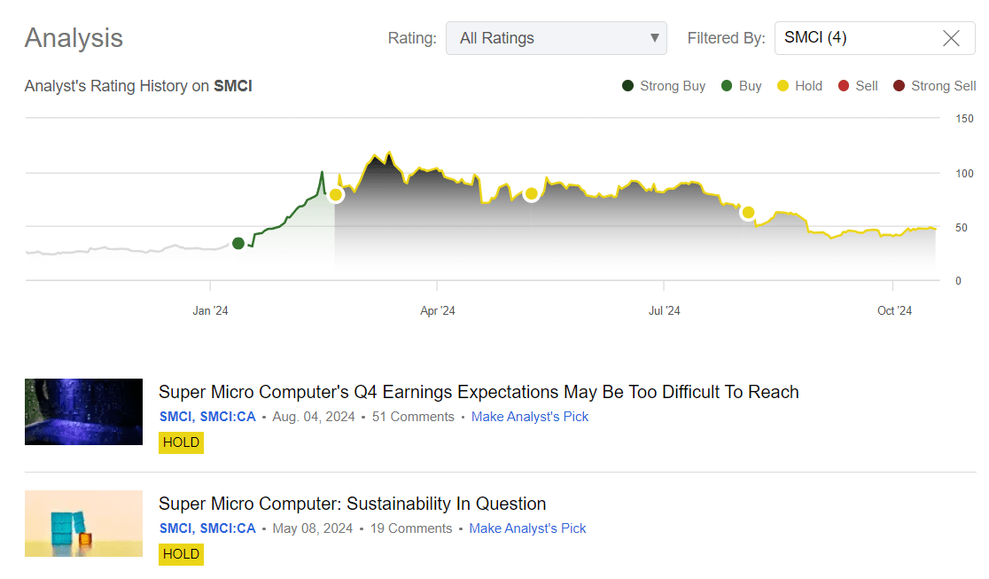Toggle Strong Buy visibility in the legend
This screenshot has height=579, width=989.
(629, 85)
